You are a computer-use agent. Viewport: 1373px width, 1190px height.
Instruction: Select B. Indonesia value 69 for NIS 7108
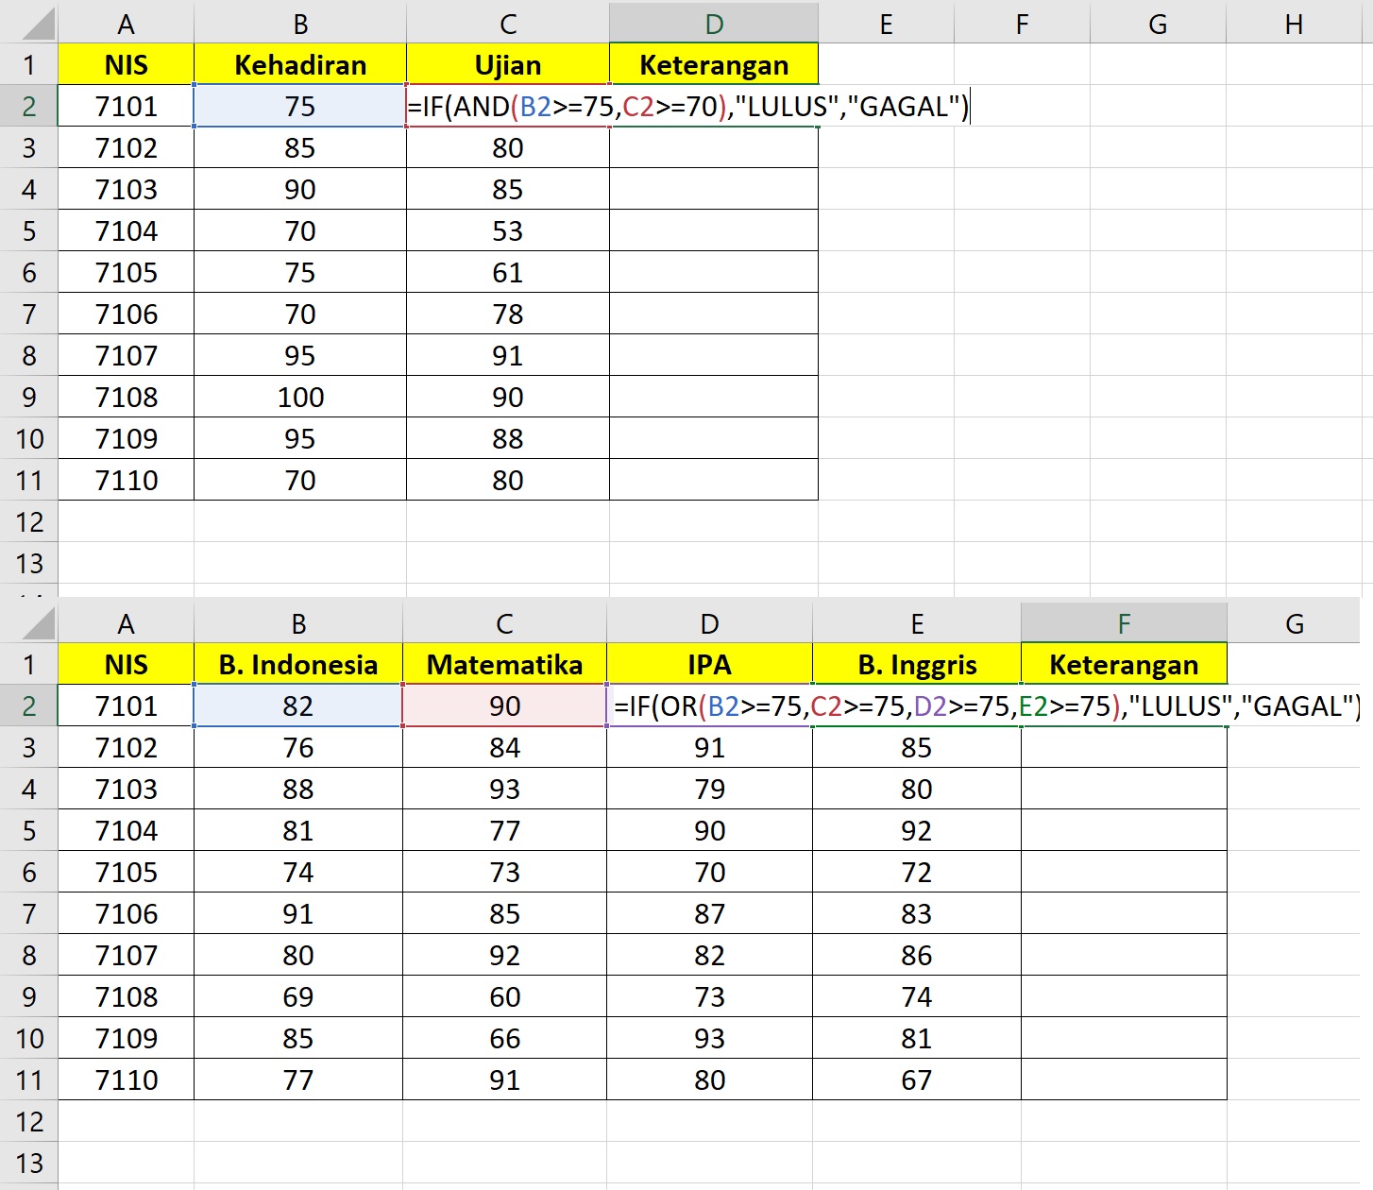click(298, 996)
